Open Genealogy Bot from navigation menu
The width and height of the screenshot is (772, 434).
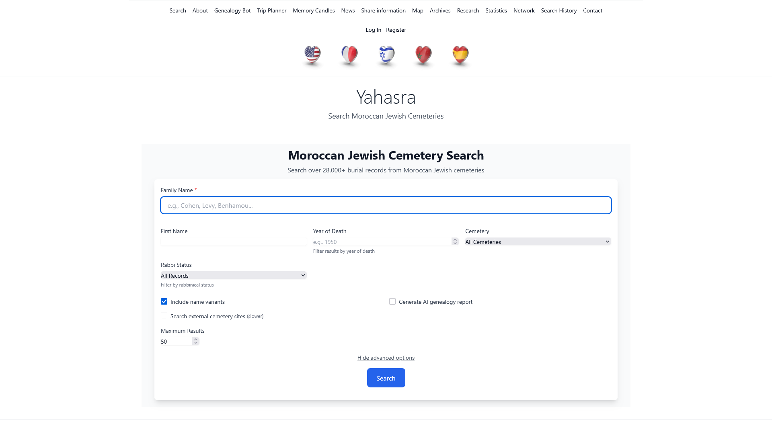[x=232, y=10]
